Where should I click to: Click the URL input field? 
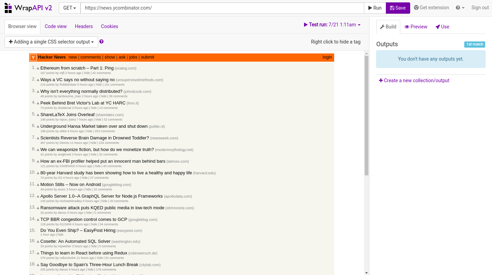[x=222, y=8]
